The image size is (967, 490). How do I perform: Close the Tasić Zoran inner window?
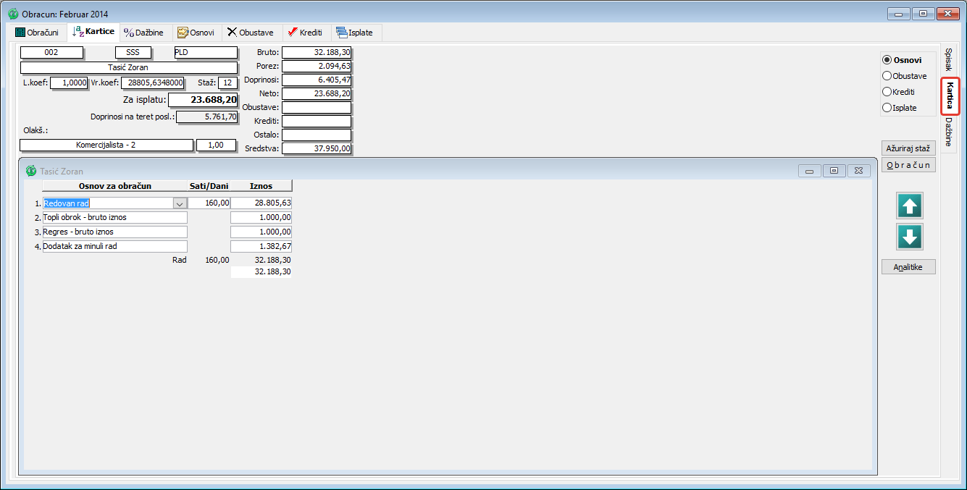(x=858, y=171)
